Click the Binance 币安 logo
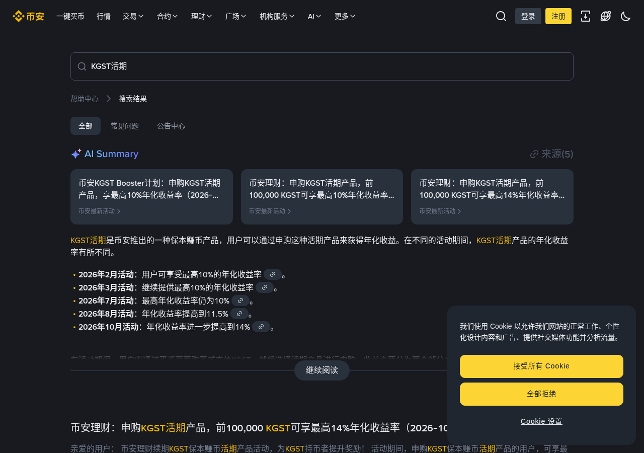 click(28, 16)
